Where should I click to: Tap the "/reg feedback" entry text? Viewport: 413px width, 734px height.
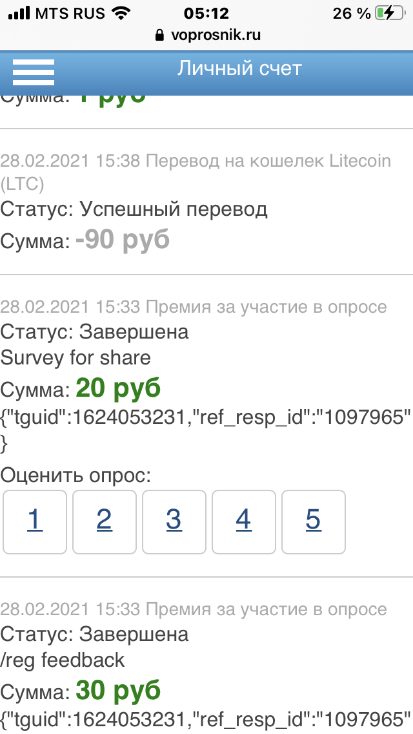pyautogui.click(x=63, y=660)
